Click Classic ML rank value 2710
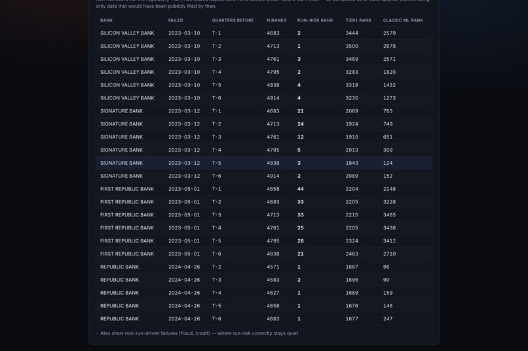Image resolution: width=528 pixels, height=351 pixels. click(x=389, y=254)
